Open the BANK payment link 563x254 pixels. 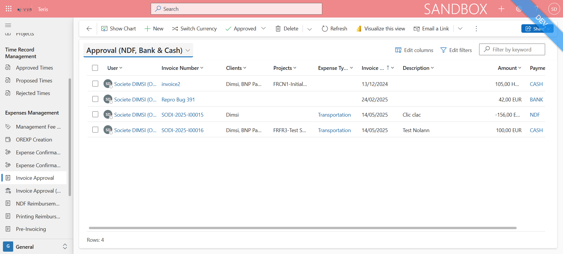pyautogui.click(x=536, y=100)
